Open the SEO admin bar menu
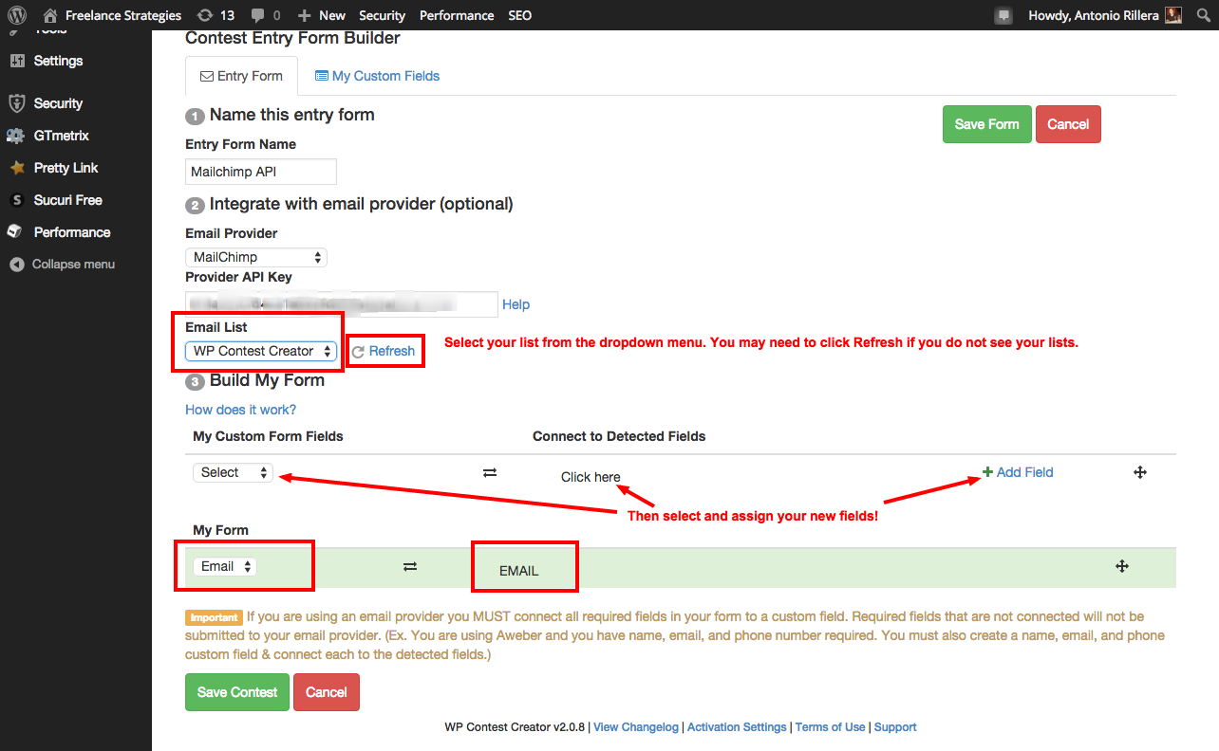The width and height of the screenshot is (1219, 751). pos(520,15)
